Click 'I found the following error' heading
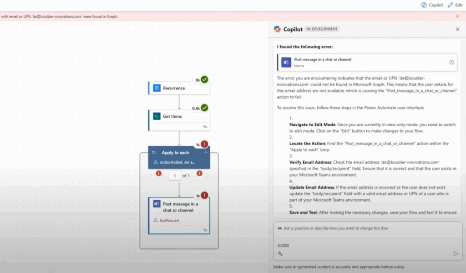The width and height of the screenshot is (466, 273). click(x=305, y=47)
